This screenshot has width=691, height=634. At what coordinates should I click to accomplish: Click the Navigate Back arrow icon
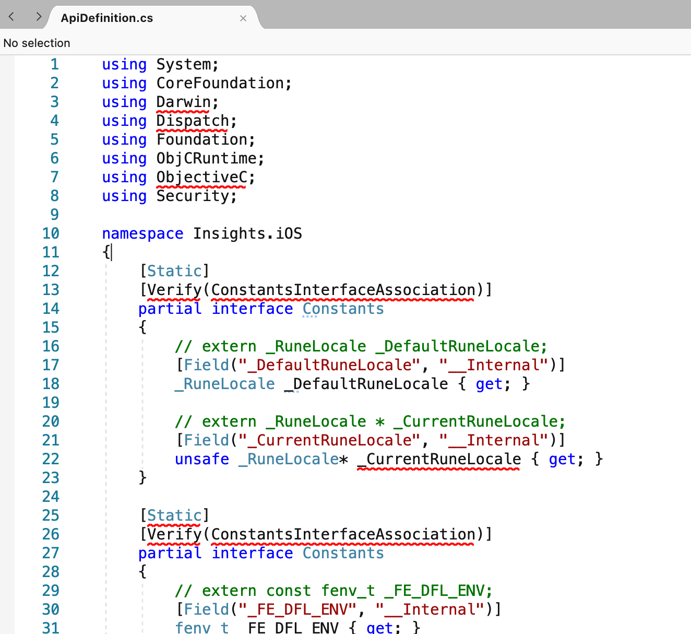pos(11,16)
